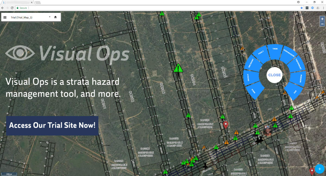Screen dimensions: 326x176
Task: Click green triangle marker at top center
Action: coord(162,13)
